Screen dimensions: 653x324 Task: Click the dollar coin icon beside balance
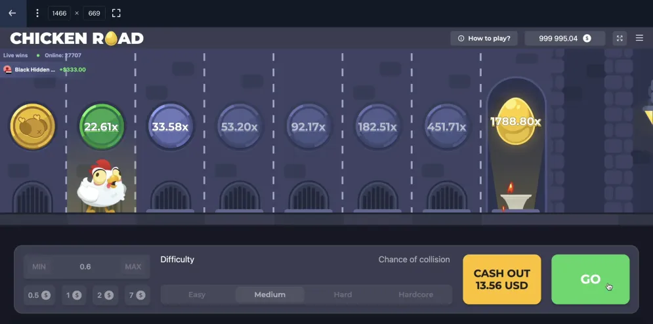coord(587,38)
